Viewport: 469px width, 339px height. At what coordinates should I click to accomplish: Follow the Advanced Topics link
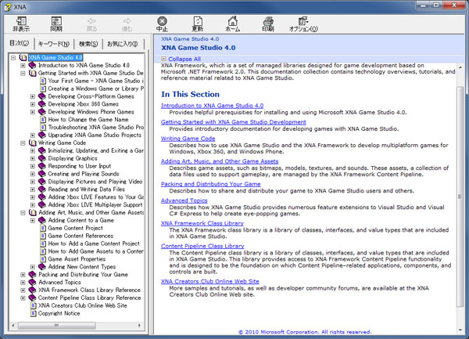184,200
